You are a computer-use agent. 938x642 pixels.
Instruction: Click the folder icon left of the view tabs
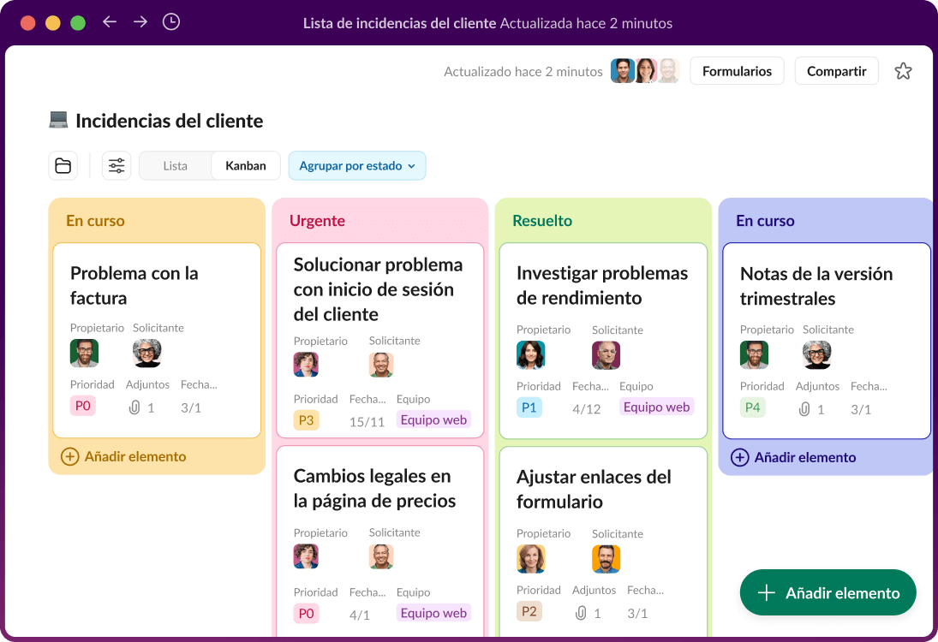click(x=63, y=165)
